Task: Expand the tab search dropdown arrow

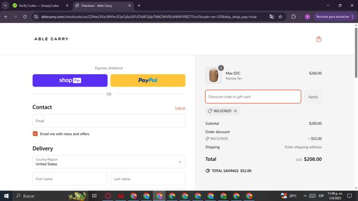Action: coord(5,6)
